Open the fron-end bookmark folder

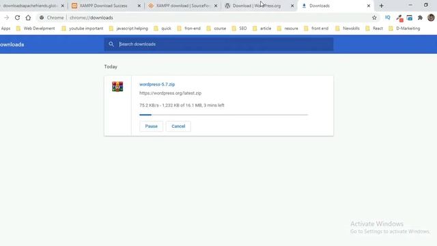[x=189, y=29]
